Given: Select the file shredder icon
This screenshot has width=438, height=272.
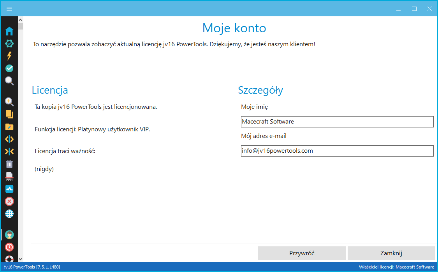Looking at the screenshot, I should [9, 176].
